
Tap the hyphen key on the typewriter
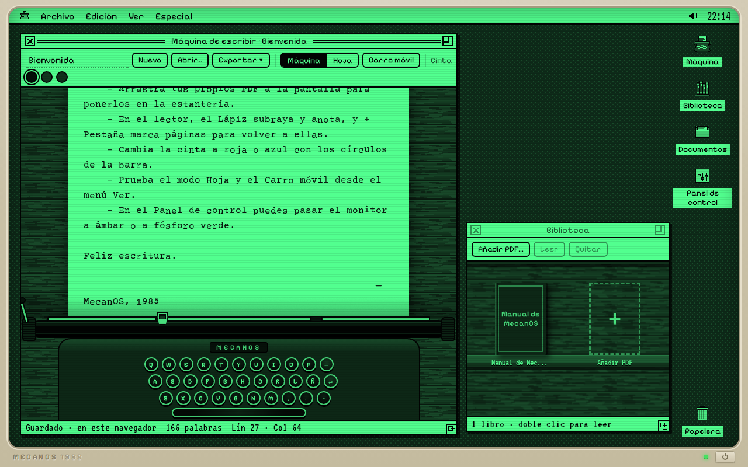324,398
